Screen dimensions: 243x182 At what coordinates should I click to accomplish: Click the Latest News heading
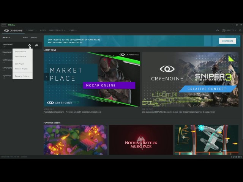tap(50, 50)
